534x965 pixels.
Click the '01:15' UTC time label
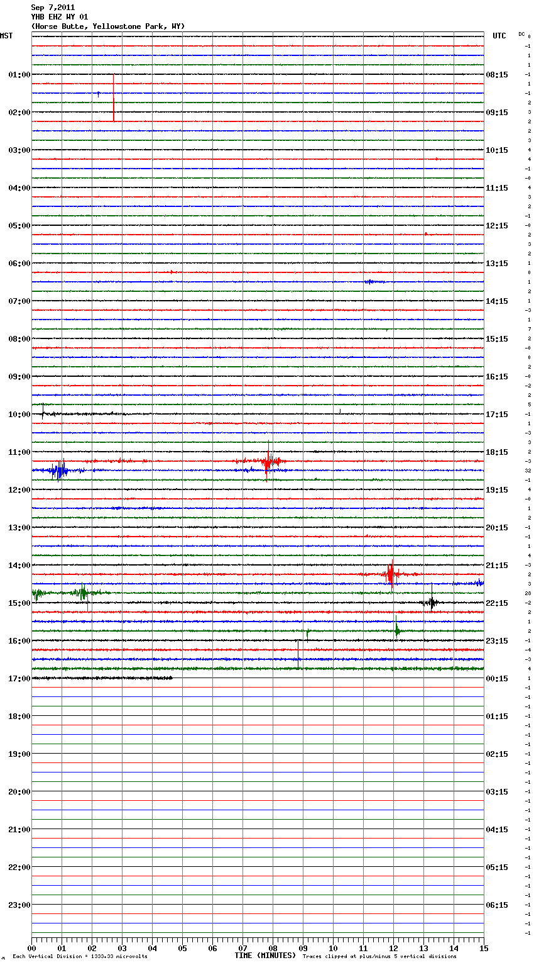497,717
